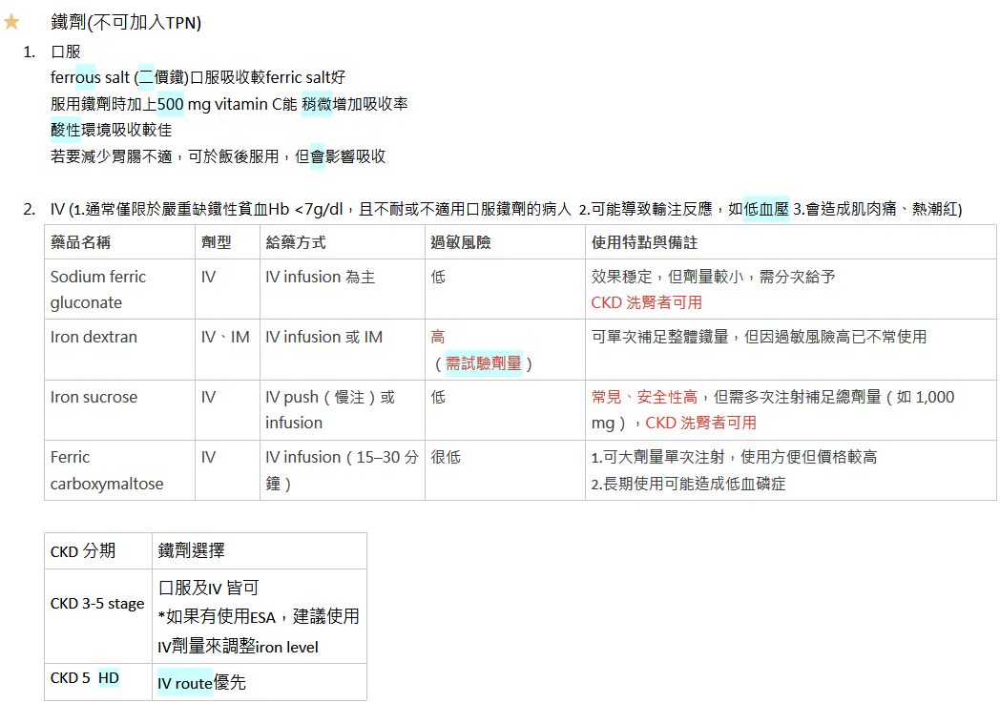1000x703 pixels.
Task: Select the 過敏風險 column header cell
Action: tap(461, 242)
